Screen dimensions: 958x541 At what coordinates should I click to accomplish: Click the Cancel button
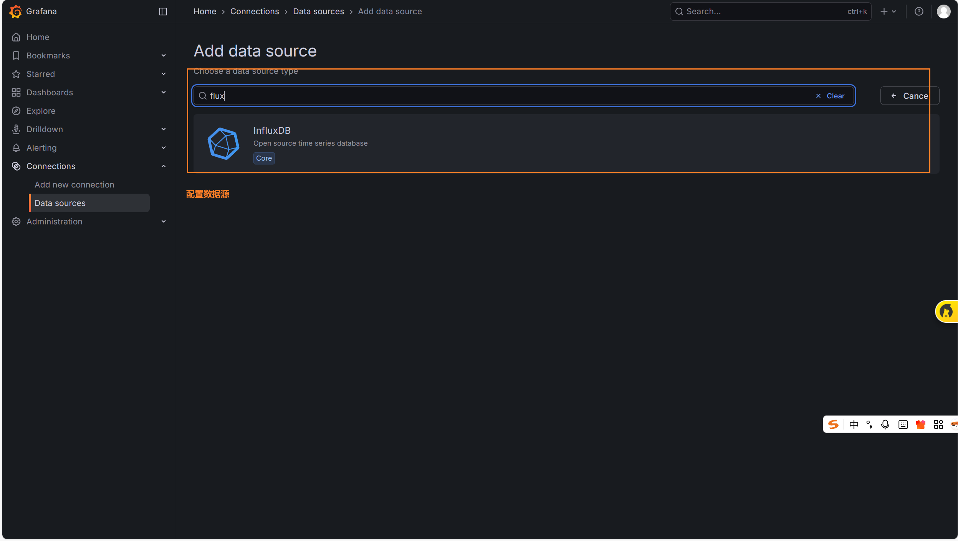point(909,96)
